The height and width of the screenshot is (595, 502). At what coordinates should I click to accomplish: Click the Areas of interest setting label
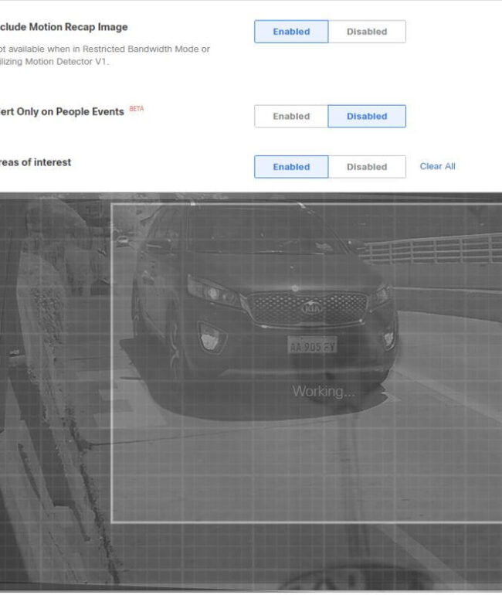point(36,162)
